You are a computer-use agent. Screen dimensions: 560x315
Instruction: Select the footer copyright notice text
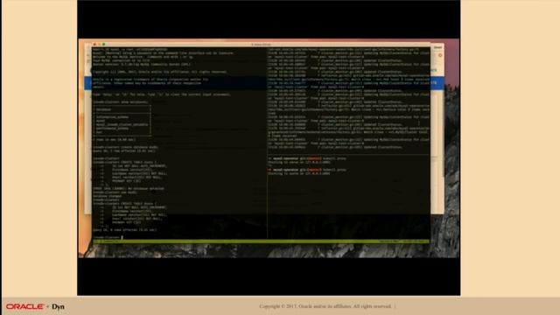coord(325,306)
